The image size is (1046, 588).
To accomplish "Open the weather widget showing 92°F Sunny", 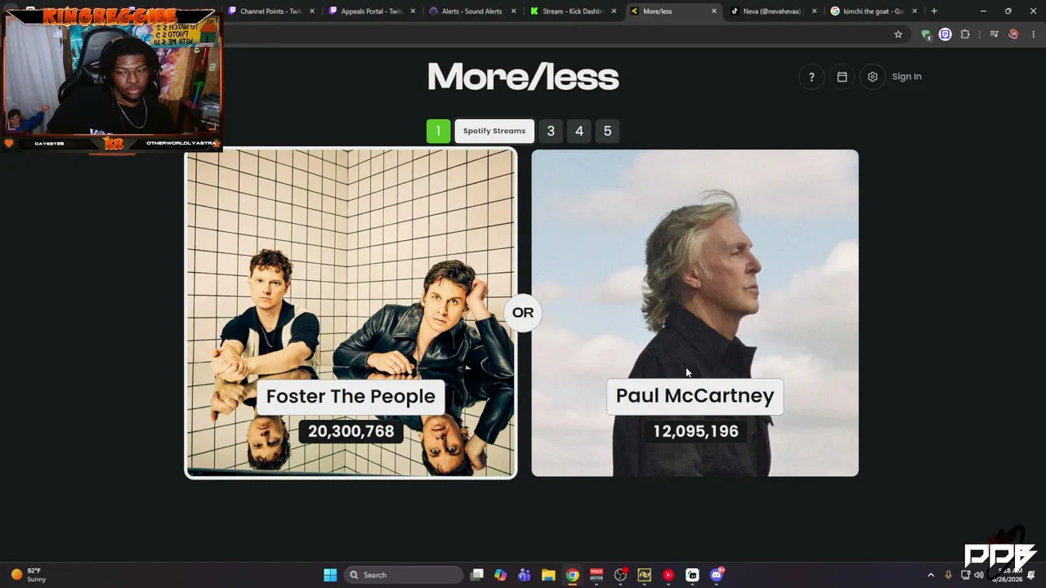I will (29, 575).
